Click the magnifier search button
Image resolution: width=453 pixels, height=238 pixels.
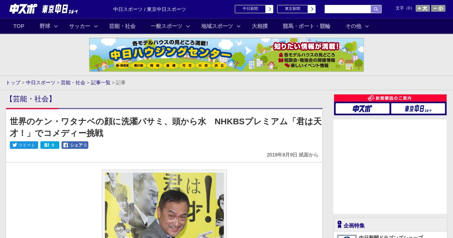point(376,9)
